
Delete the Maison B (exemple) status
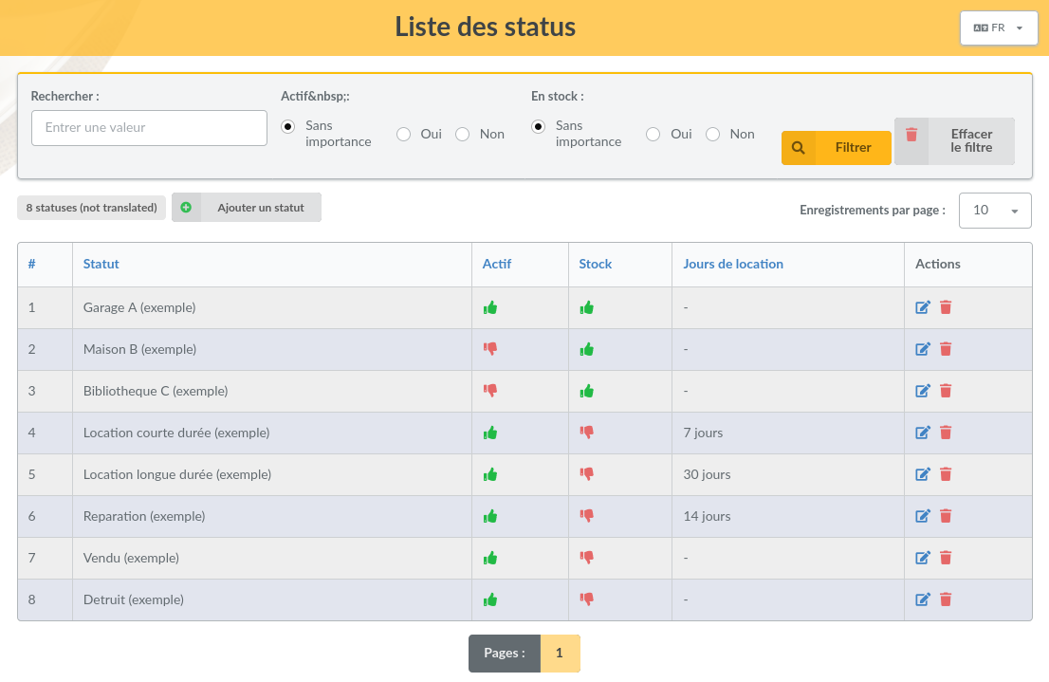(946, 349)
